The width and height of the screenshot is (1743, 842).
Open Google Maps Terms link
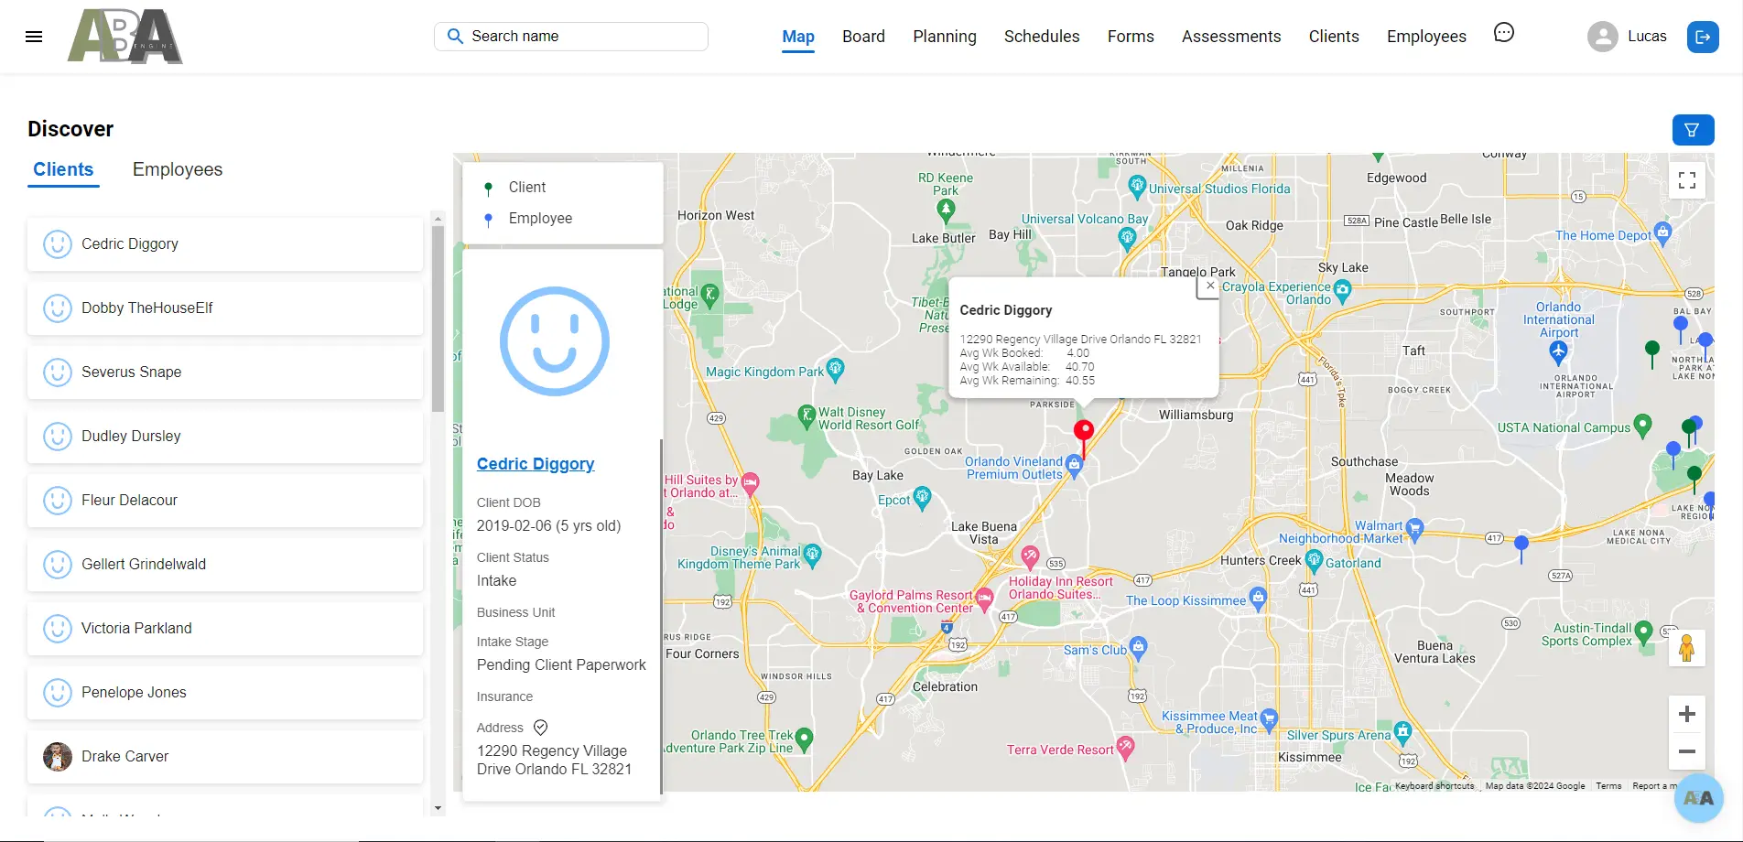point(1608,786)
